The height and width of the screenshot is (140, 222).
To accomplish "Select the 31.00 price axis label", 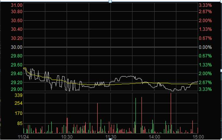I will pos(17,5).
